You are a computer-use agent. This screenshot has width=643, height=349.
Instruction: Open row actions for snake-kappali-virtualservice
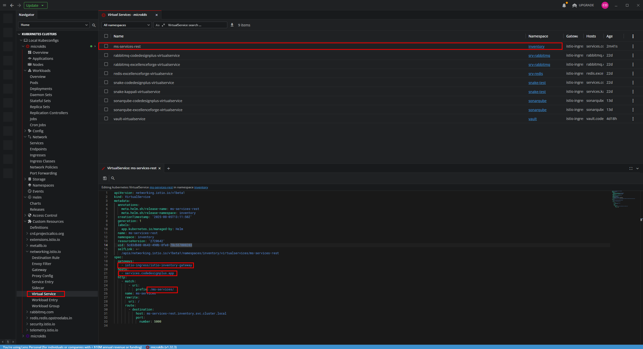[x=633, y=92]
